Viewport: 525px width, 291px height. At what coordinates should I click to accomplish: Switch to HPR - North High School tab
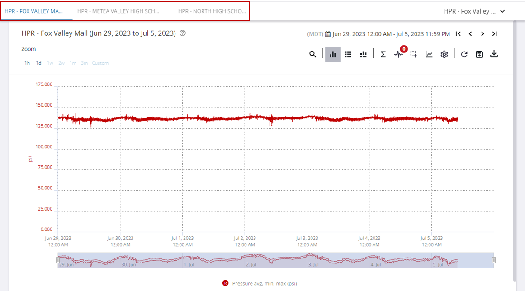212,11
